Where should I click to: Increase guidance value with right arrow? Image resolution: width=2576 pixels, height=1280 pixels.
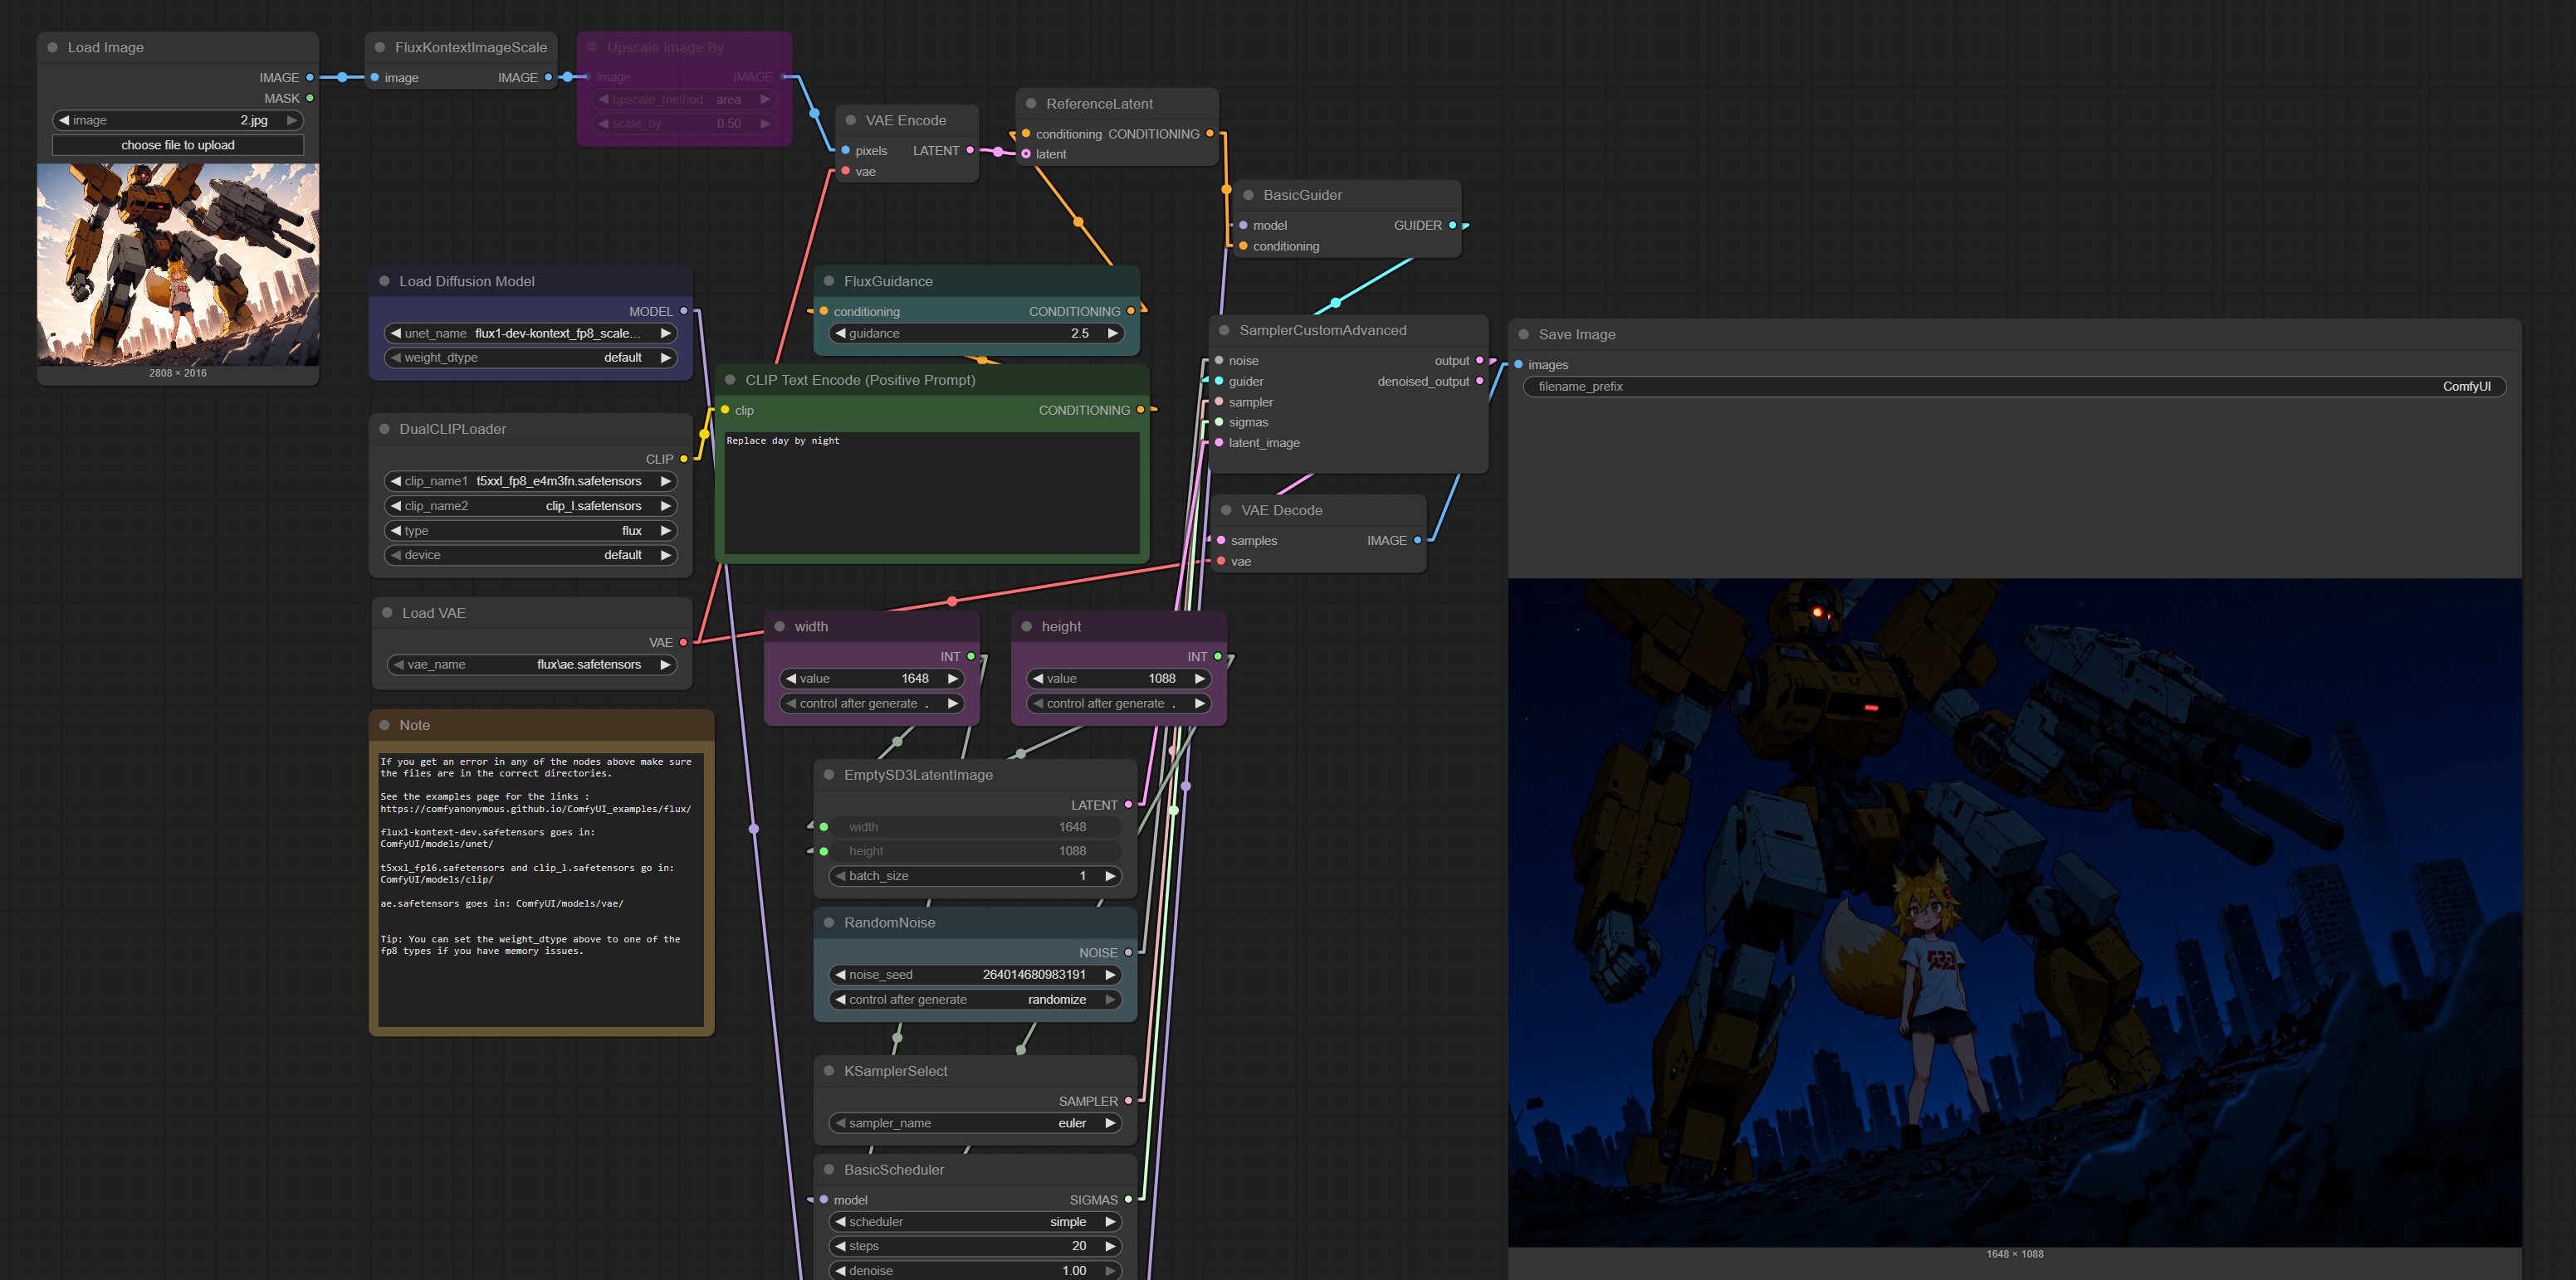(1112, 333)
